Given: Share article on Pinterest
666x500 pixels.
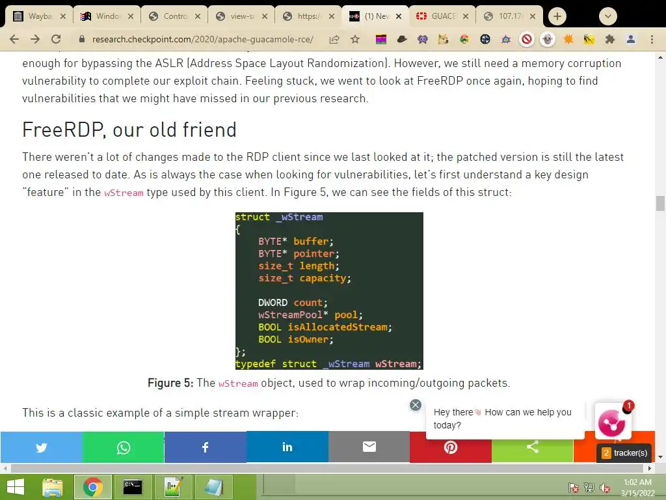Looking at the screenshot, I should 451,447.
